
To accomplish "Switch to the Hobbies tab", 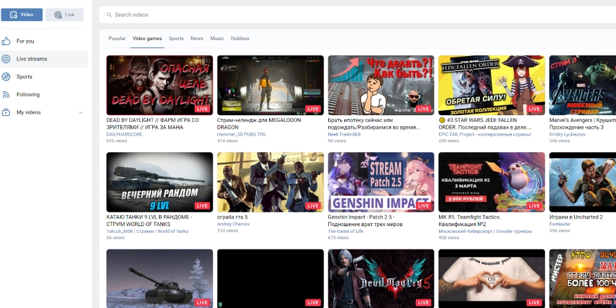I will [240, 38].
